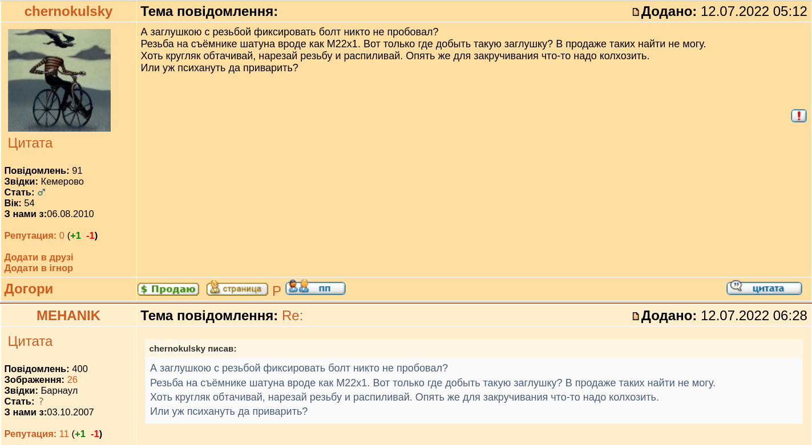Screen dimensions: 812x445
Task: Add chernokulsky via Додати в друзі
Action: pyautogui.click(x=39, y=257)
